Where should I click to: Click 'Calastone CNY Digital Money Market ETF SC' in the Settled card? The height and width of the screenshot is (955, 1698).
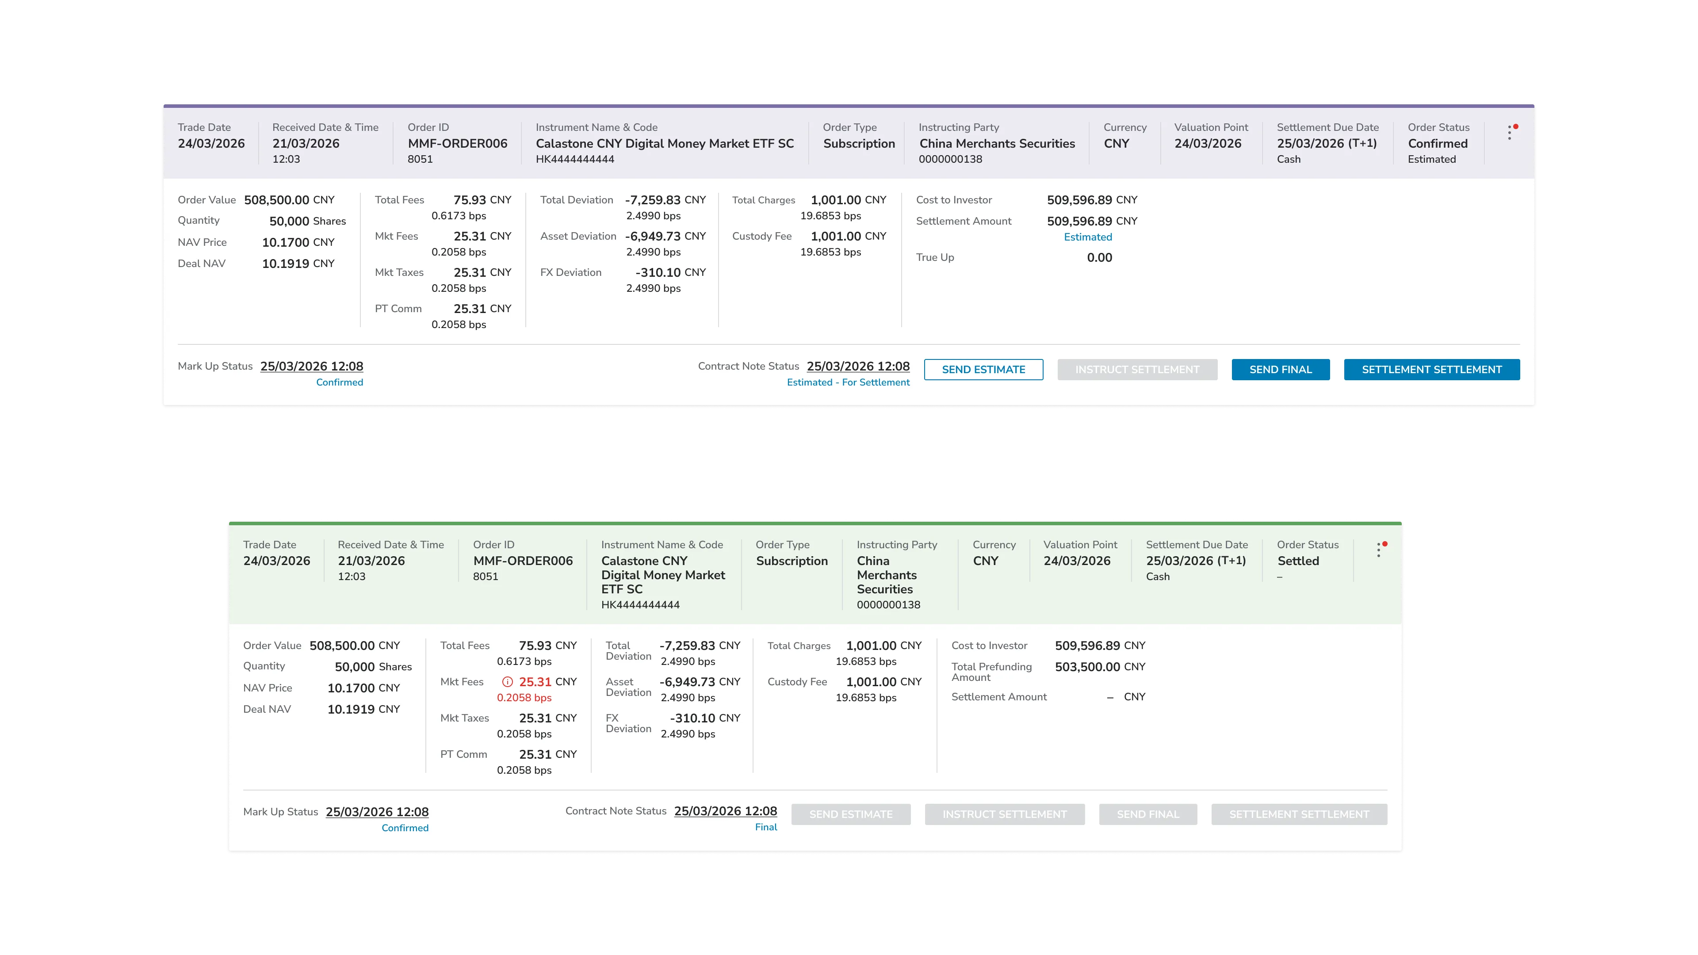(663, 575)
